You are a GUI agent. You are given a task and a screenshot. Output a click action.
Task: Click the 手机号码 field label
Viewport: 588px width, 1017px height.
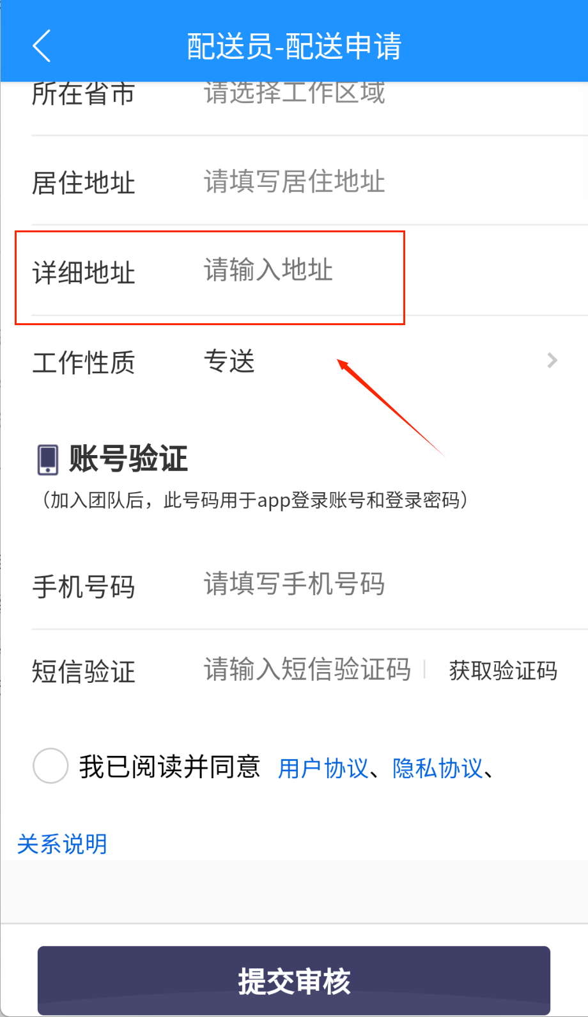84,587
